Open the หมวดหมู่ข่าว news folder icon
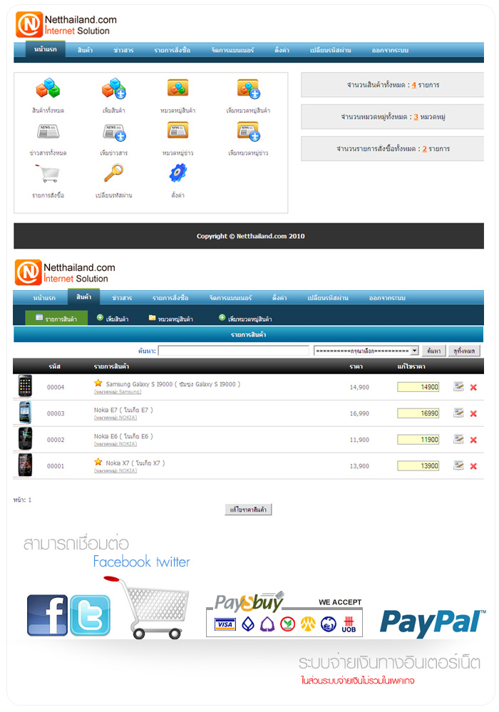This screenshot has width=499, height=712. pyautogui.click(x=178, y=130)
